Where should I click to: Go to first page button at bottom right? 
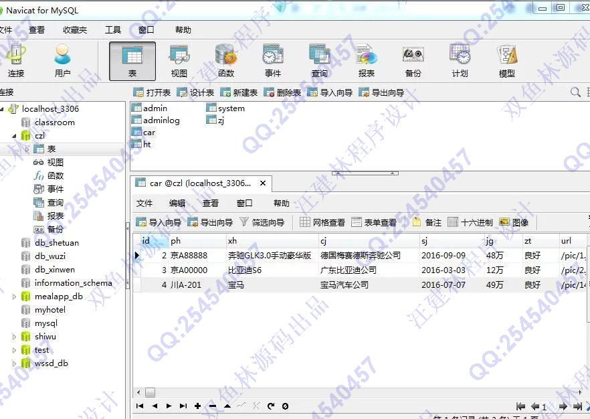coord(520,406)
